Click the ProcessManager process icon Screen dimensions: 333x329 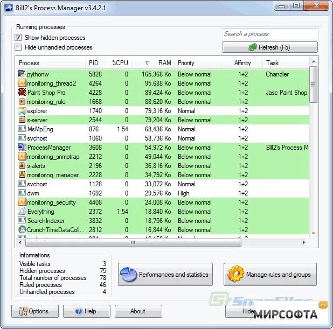coord(22,147)
